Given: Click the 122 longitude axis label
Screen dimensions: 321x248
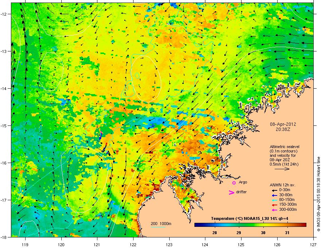Looking at the screenshot, I should click(133, 244).
